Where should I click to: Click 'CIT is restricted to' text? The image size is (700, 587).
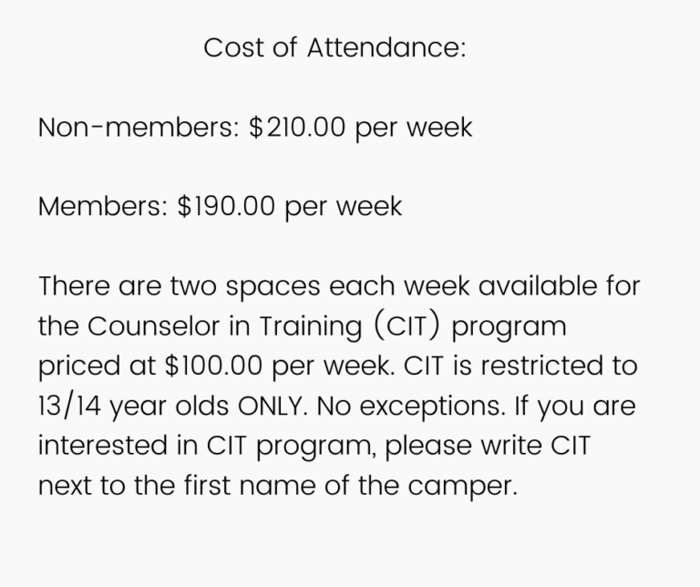tap(520, 366)
